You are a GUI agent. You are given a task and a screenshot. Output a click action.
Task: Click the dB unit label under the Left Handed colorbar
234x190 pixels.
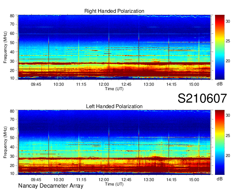click(x=220, y=179)
